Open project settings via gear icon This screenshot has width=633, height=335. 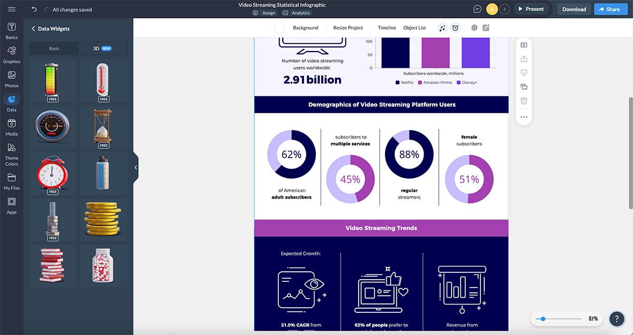(474, 27)
